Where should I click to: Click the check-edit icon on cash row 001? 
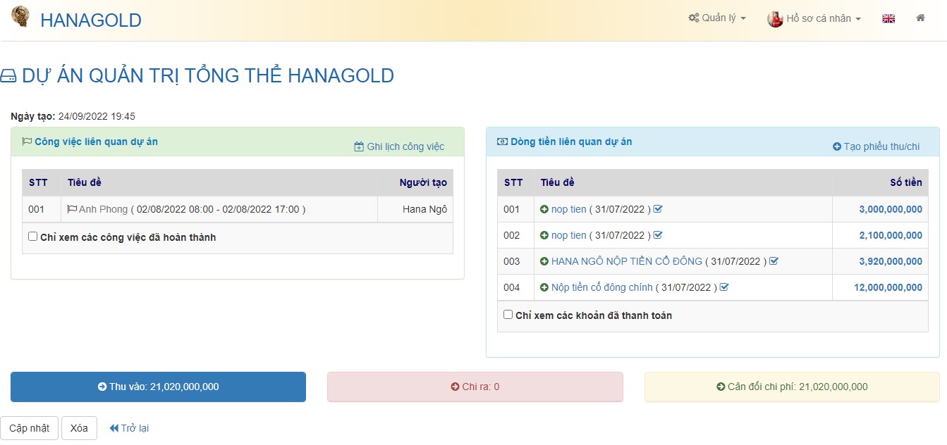pos(658,209)
